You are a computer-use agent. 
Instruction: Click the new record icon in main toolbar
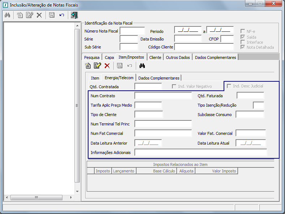coord(20,15)
